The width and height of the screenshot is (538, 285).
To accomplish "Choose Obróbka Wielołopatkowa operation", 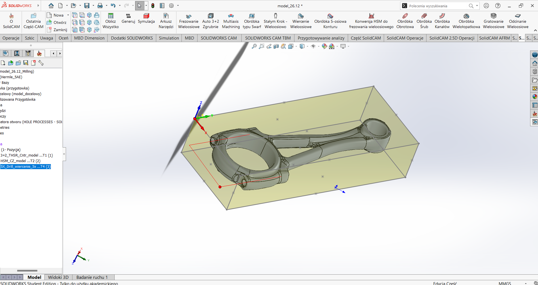I will pos(466,21).
